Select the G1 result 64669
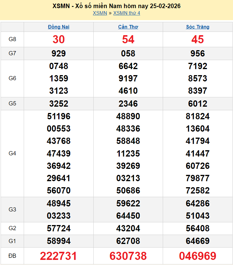 click(198, 241)
